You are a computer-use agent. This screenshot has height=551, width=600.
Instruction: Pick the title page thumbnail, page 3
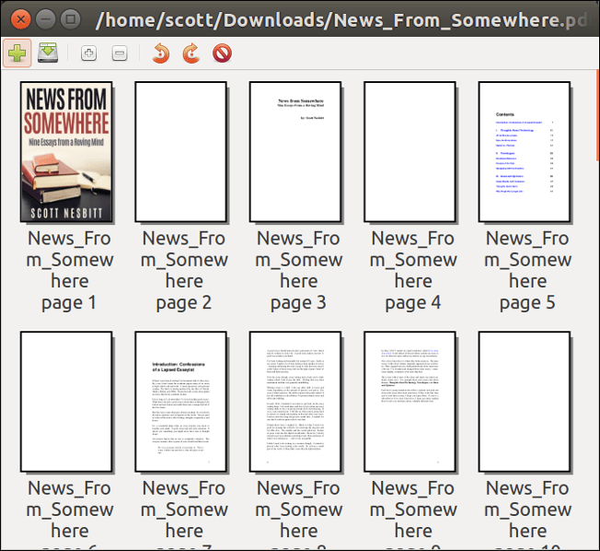(x=295, y=152)
